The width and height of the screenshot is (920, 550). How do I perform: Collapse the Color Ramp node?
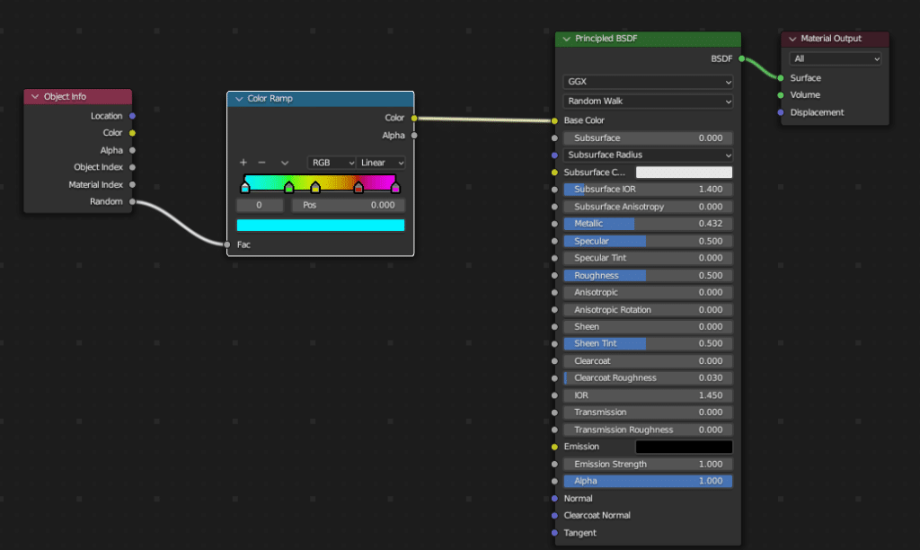239,99
